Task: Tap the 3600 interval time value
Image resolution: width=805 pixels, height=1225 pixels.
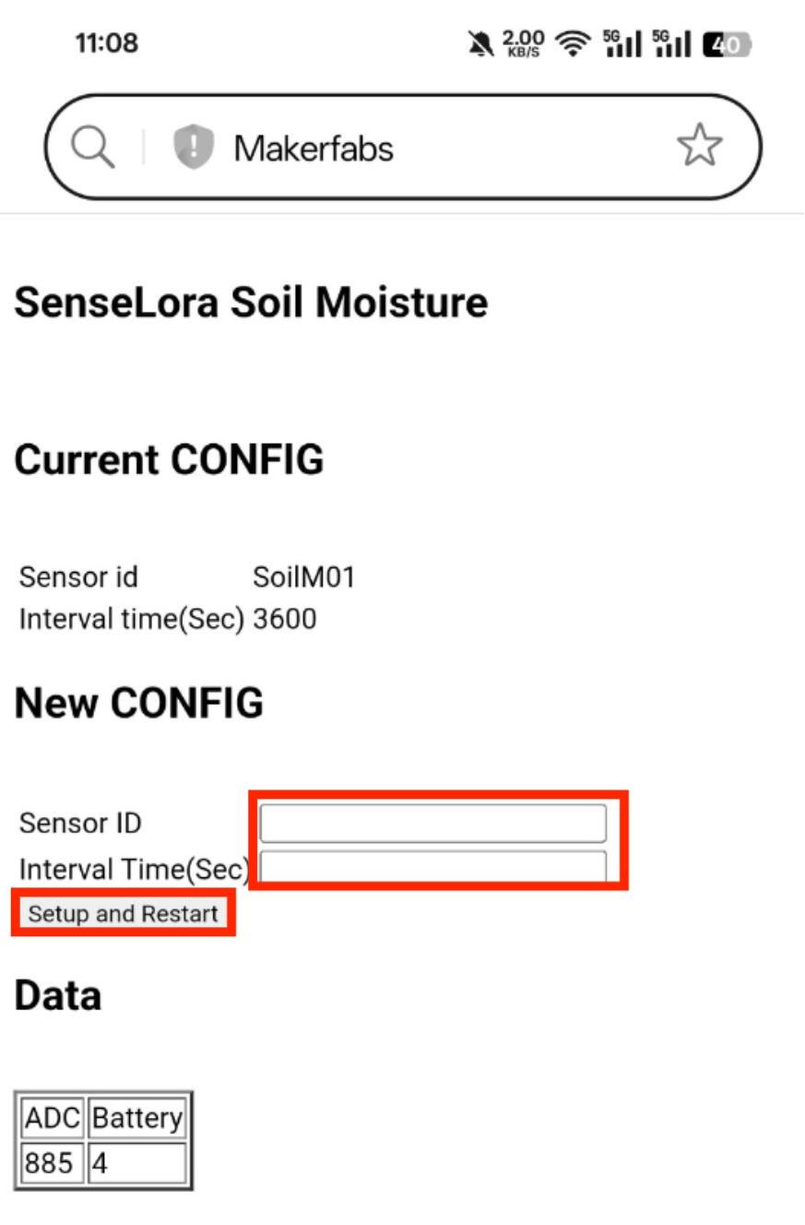Action: [x=284, y=619]
